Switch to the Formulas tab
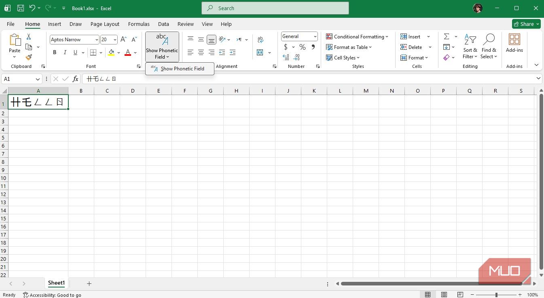 [139, 24]
